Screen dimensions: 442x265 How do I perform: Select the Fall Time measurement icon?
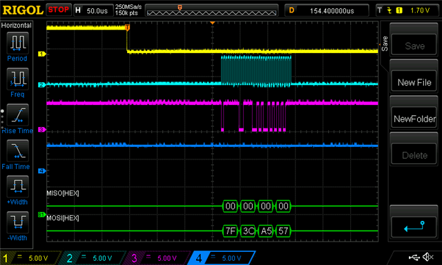[x=17, y=150]
